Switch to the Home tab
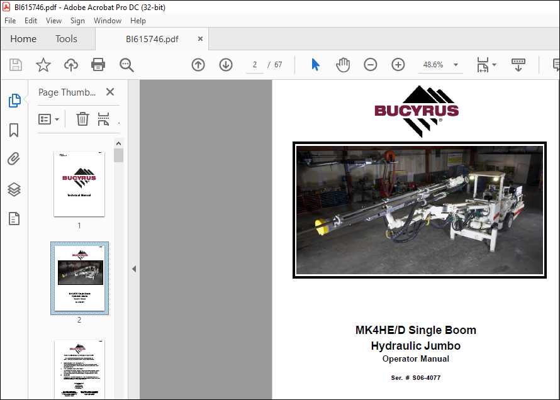 click(23, 38)
